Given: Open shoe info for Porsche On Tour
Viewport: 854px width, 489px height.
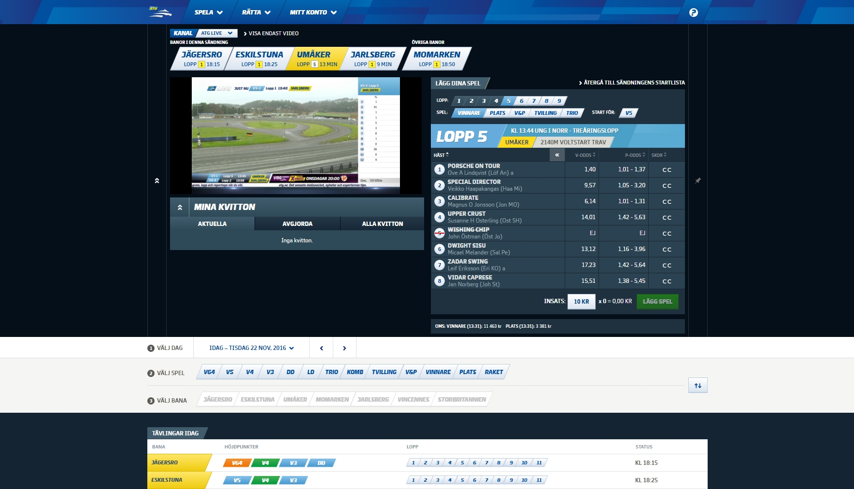Looking at the screenshot, I should point(667,170).
